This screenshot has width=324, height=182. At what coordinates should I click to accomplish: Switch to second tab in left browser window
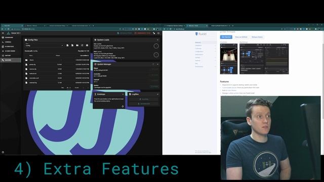click(x=34, y=26)
